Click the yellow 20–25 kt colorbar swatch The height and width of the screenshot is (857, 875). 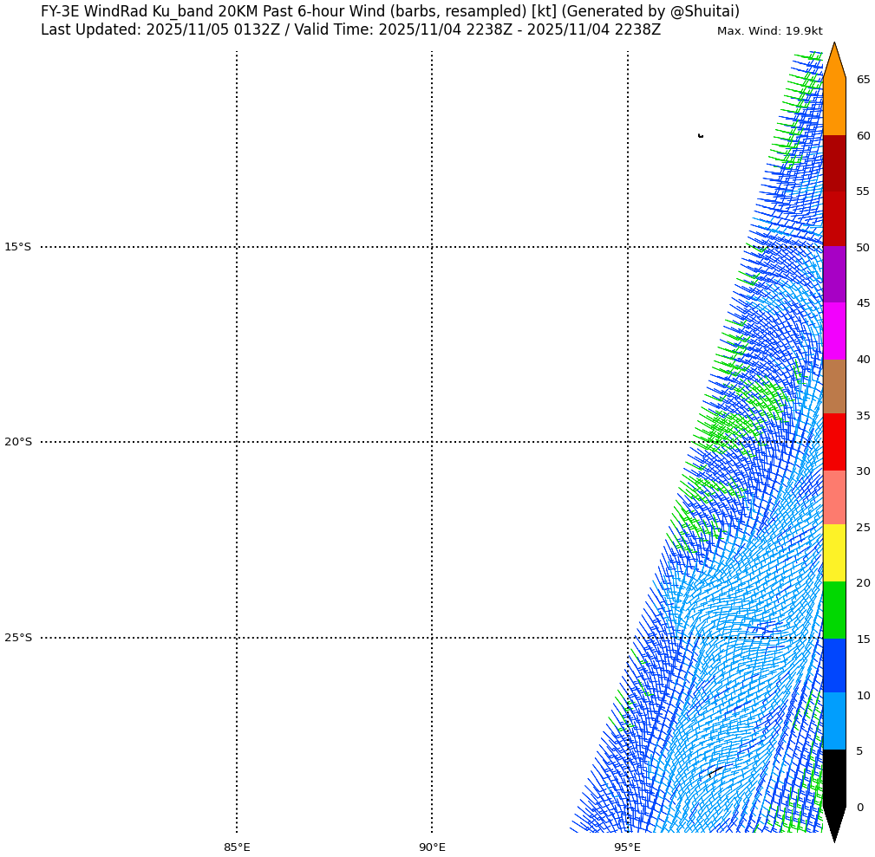coord(833,553)
